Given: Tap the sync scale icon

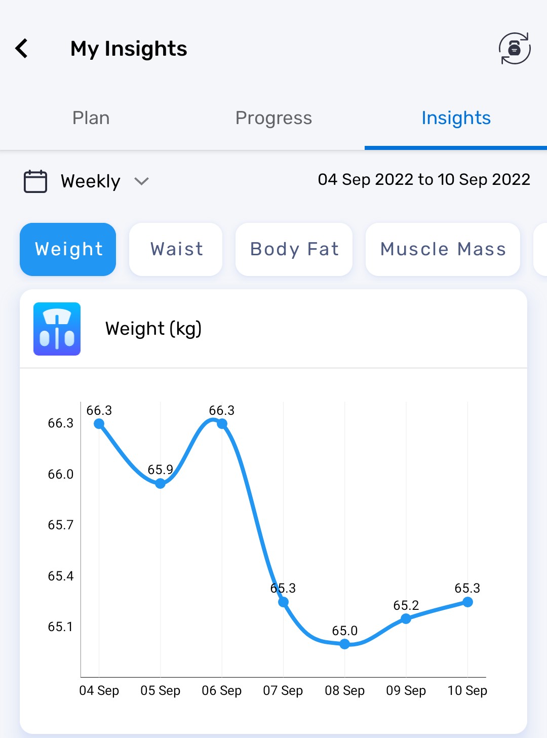Looking at the screenshot, I should [514, 49].
